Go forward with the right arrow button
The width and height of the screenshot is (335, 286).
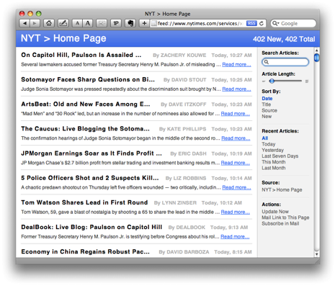pyautogui.click(x=35, y=23)
